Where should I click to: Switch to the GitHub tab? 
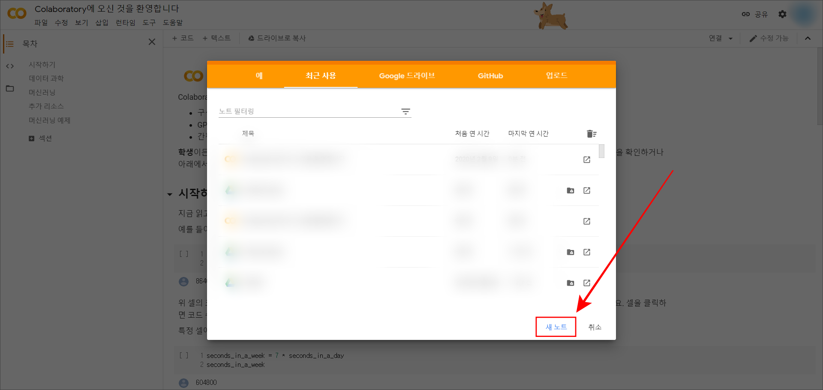490,76
